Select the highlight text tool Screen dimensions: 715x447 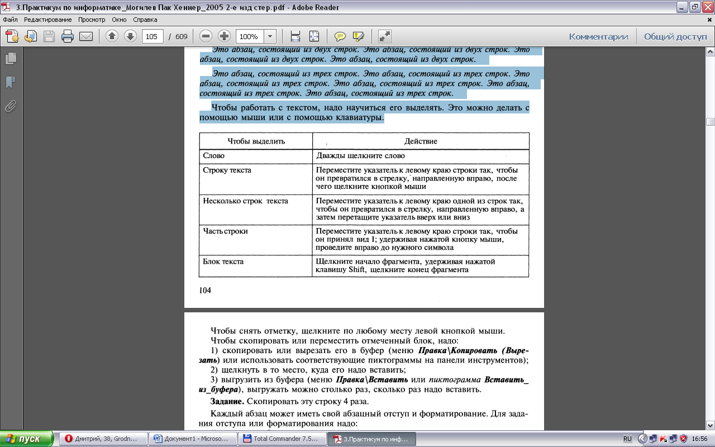pyautogui.click(x=358, y=36)
